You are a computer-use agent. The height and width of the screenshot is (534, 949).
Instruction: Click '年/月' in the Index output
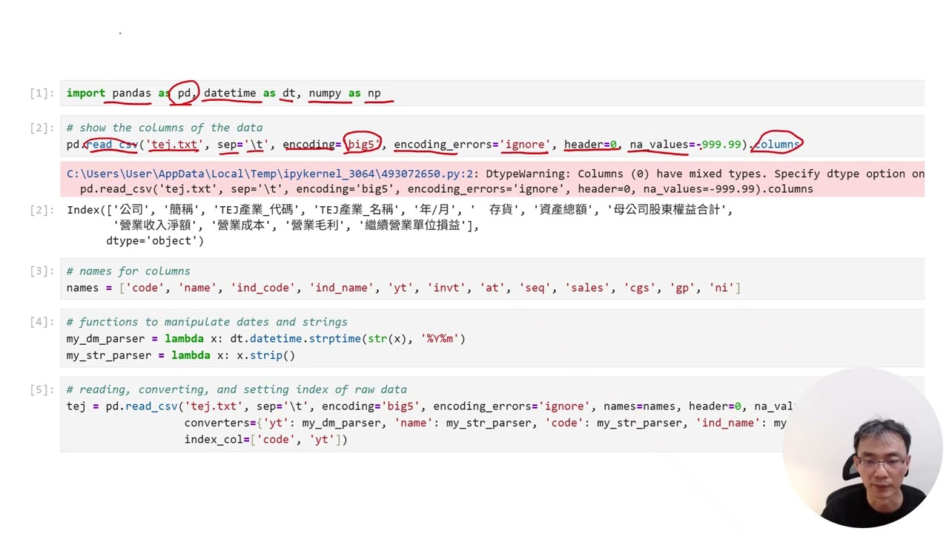pos(437,210)
